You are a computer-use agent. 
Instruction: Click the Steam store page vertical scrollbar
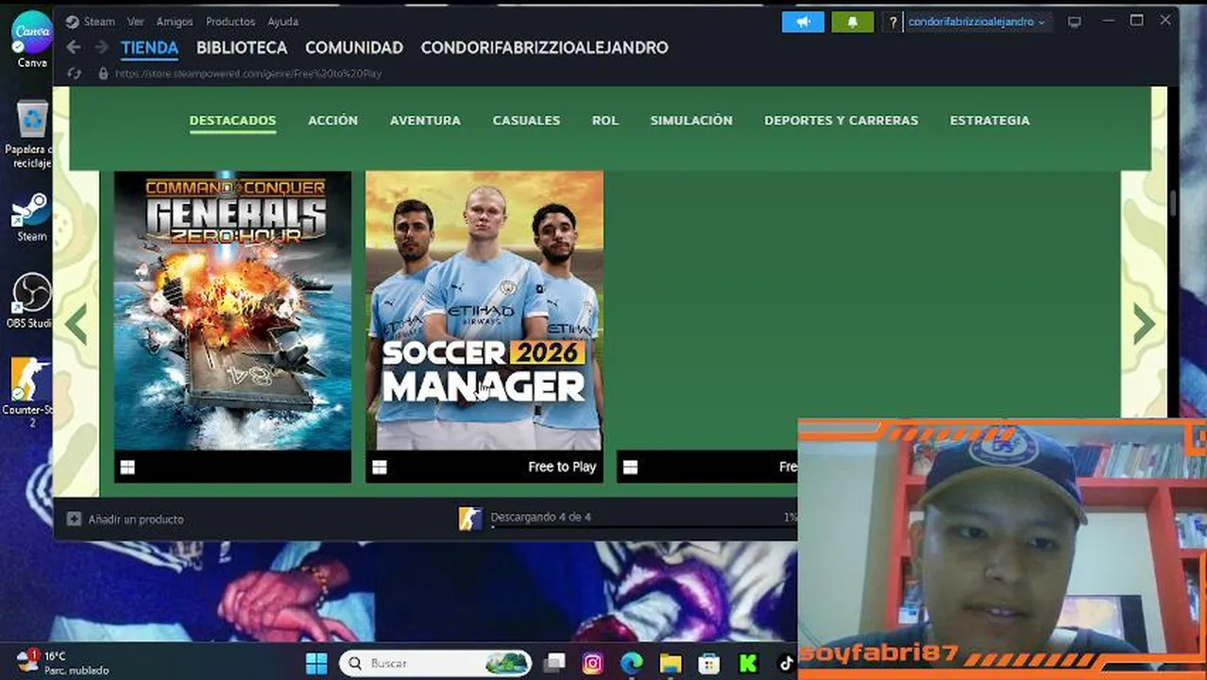coord(1173,203)
